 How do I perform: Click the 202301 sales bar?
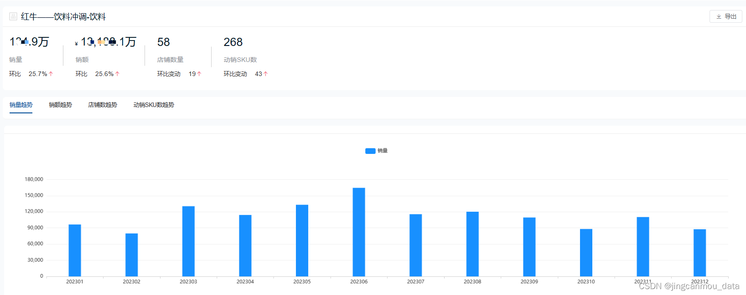tap(75, 250)
